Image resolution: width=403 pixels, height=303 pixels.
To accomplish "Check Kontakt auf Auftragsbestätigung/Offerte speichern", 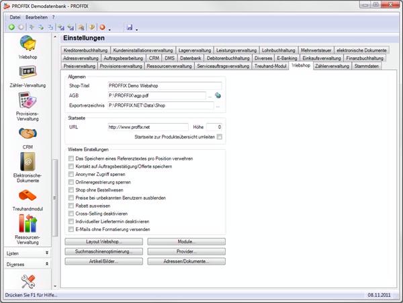I will point(71,166).
